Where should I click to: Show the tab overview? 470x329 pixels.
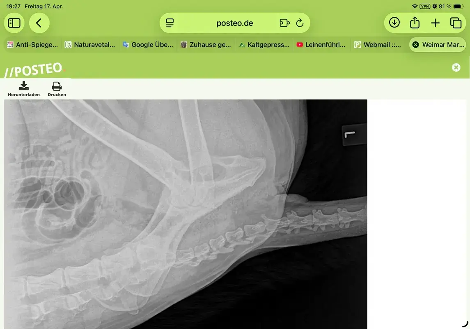[x=456, y=23]
